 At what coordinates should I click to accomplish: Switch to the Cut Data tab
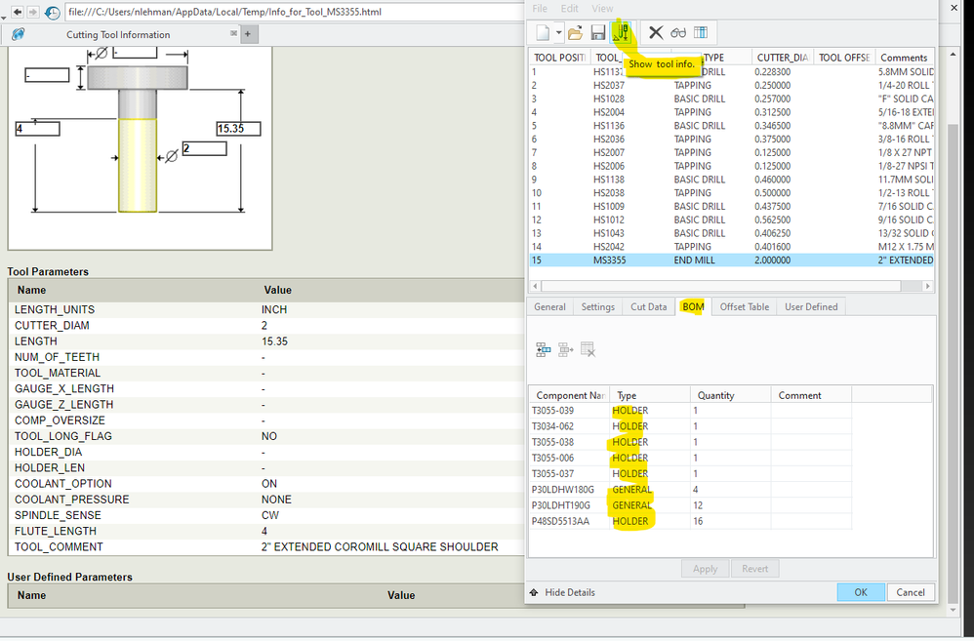[x=648, y=306]
